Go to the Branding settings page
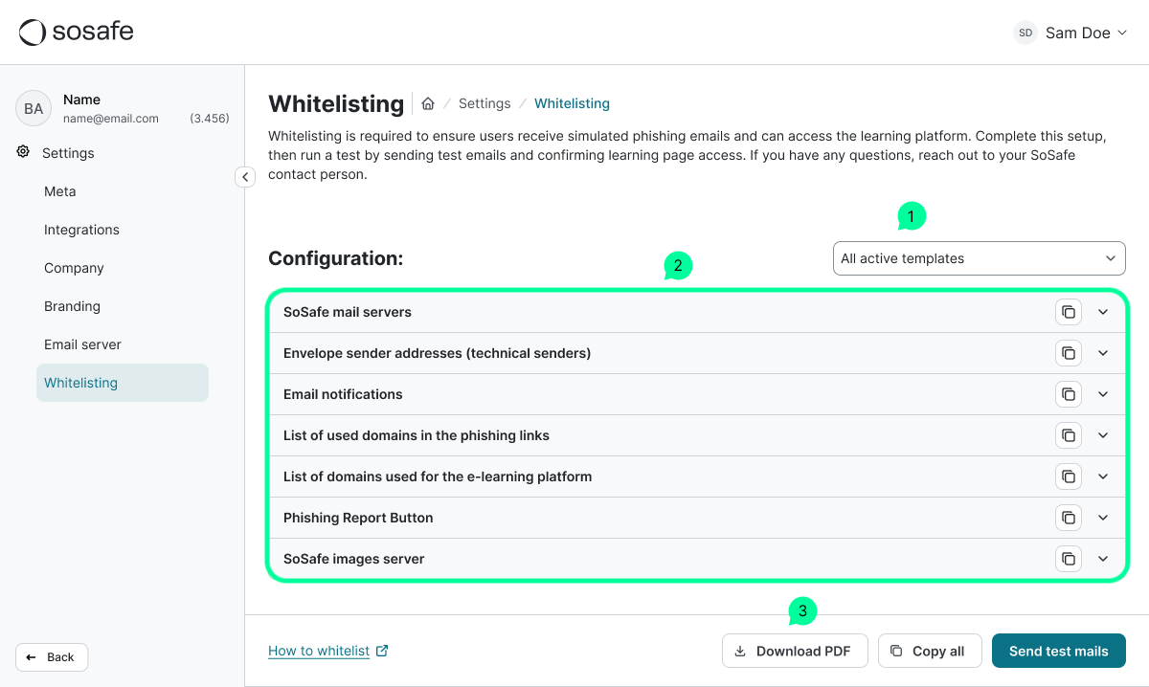The height and width of the screenshot is (687, 1149). point(72,305)
